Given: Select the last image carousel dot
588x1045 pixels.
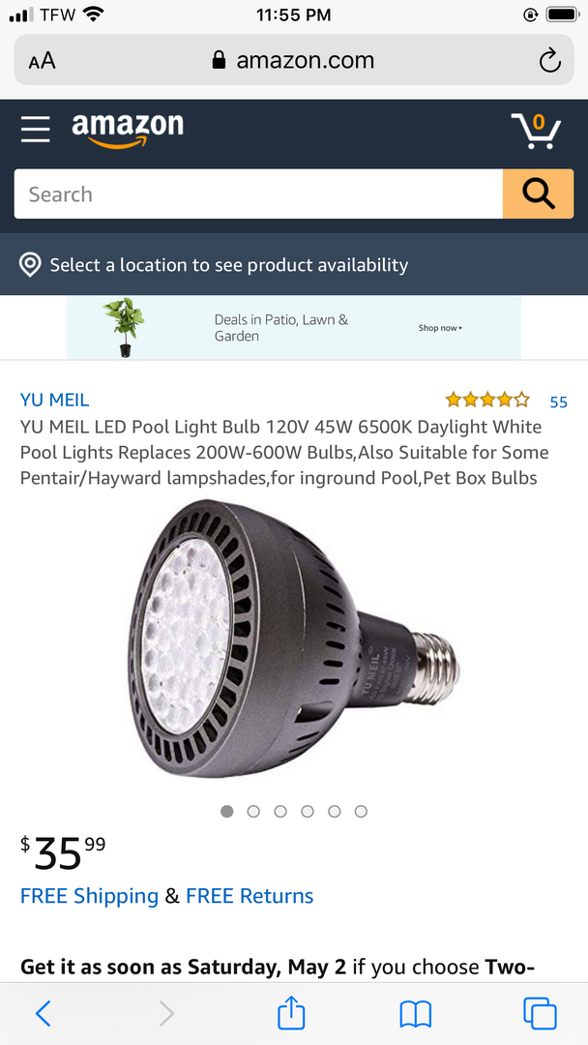Looking at the screenshot, I should pos(361,811).
